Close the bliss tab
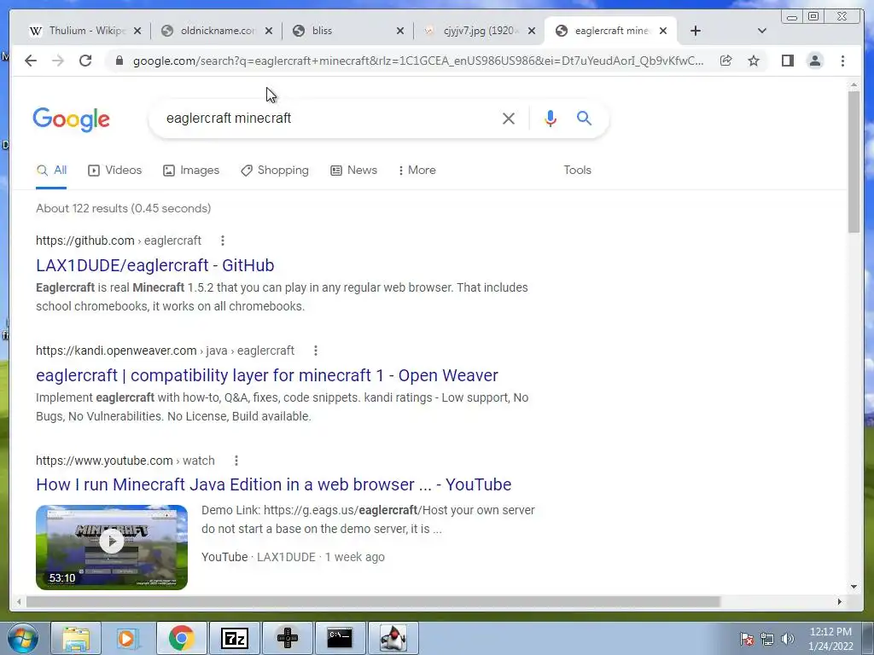This screenshot has height=655, width=874. (399, 31)
